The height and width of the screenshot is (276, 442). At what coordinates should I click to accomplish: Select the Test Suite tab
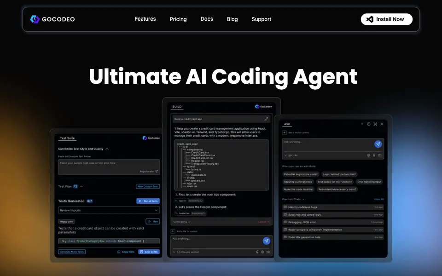point(67,138)
